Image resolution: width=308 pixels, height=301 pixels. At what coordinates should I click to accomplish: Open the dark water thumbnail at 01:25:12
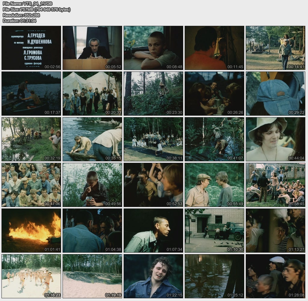point(214,276)
